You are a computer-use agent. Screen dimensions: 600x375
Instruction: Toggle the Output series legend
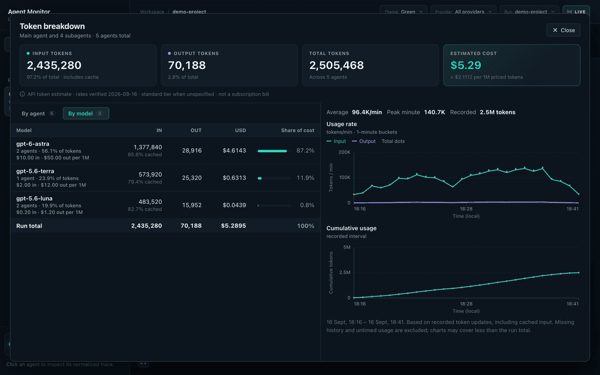(363, 141)
